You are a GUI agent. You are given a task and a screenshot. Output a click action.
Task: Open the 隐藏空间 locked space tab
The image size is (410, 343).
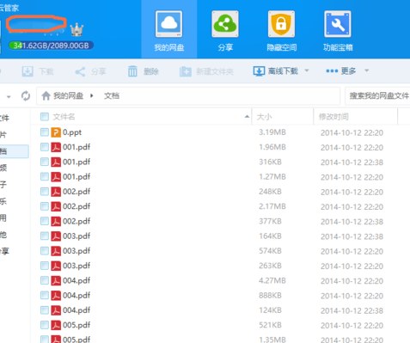click(281, 30)
